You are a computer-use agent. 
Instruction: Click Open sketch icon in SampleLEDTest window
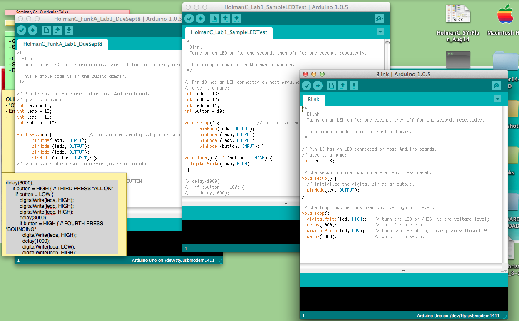pos(225,18)
